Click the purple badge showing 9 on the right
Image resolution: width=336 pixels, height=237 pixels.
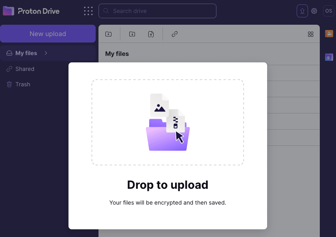(x=329, y=58)
